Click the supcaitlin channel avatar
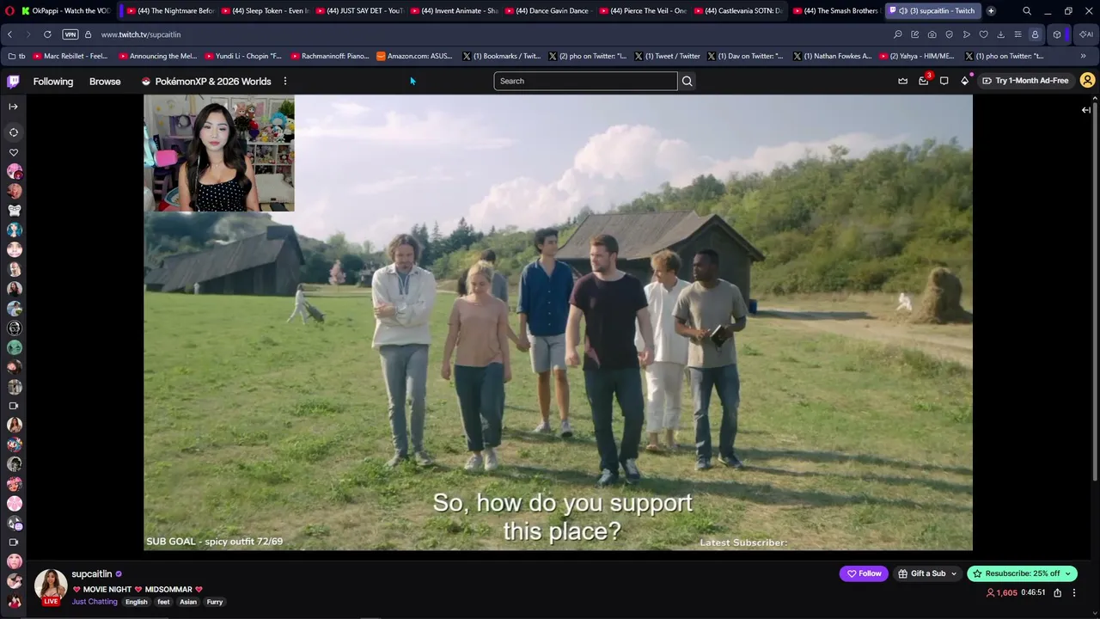The width and height of the screenshot is (1100, 619). [51, 587]
